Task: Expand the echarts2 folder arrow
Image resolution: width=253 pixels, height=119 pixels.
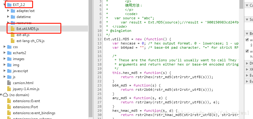Action: pyautogui.click(x=5, y=53)
